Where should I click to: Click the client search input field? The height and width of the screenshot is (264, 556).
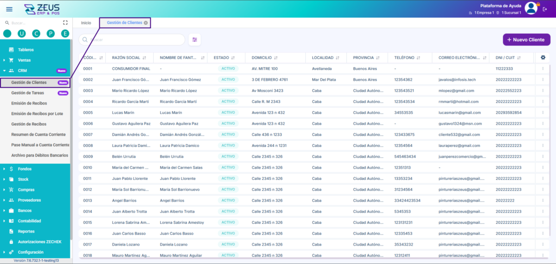(131, 40)
